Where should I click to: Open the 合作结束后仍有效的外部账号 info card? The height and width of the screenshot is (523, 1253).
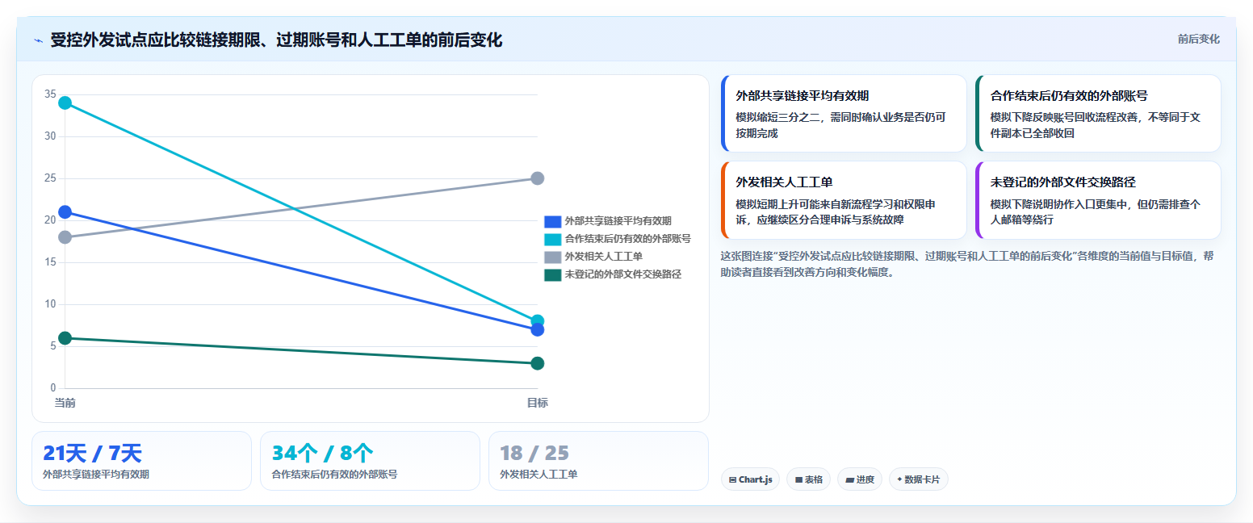pos(1098,114)
